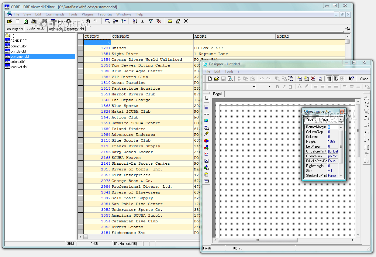Click the ADDR1 column header
Screen dimensions: 376x257
tap(235, 36)
